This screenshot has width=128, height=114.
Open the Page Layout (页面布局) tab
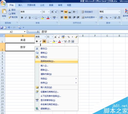(31, 5)
